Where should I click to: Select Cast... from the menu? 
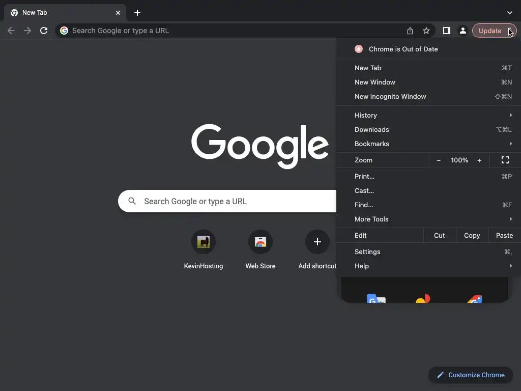(x=428, y=191)
